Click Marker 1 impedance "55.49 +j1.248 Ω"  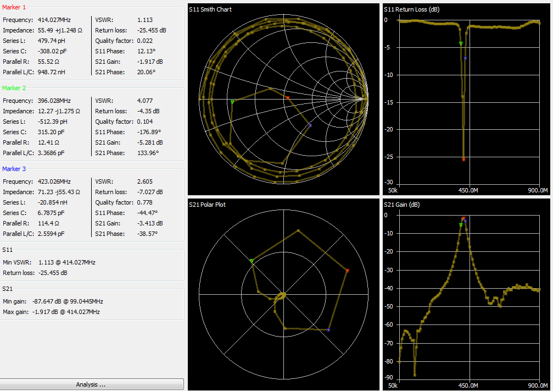pyautogui.click(x=60, y=30)
